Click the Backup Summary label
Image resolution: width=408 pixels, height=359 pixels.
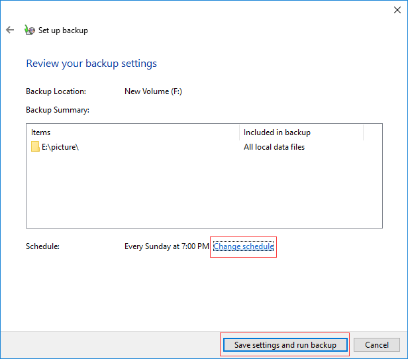tap(58, 110)
